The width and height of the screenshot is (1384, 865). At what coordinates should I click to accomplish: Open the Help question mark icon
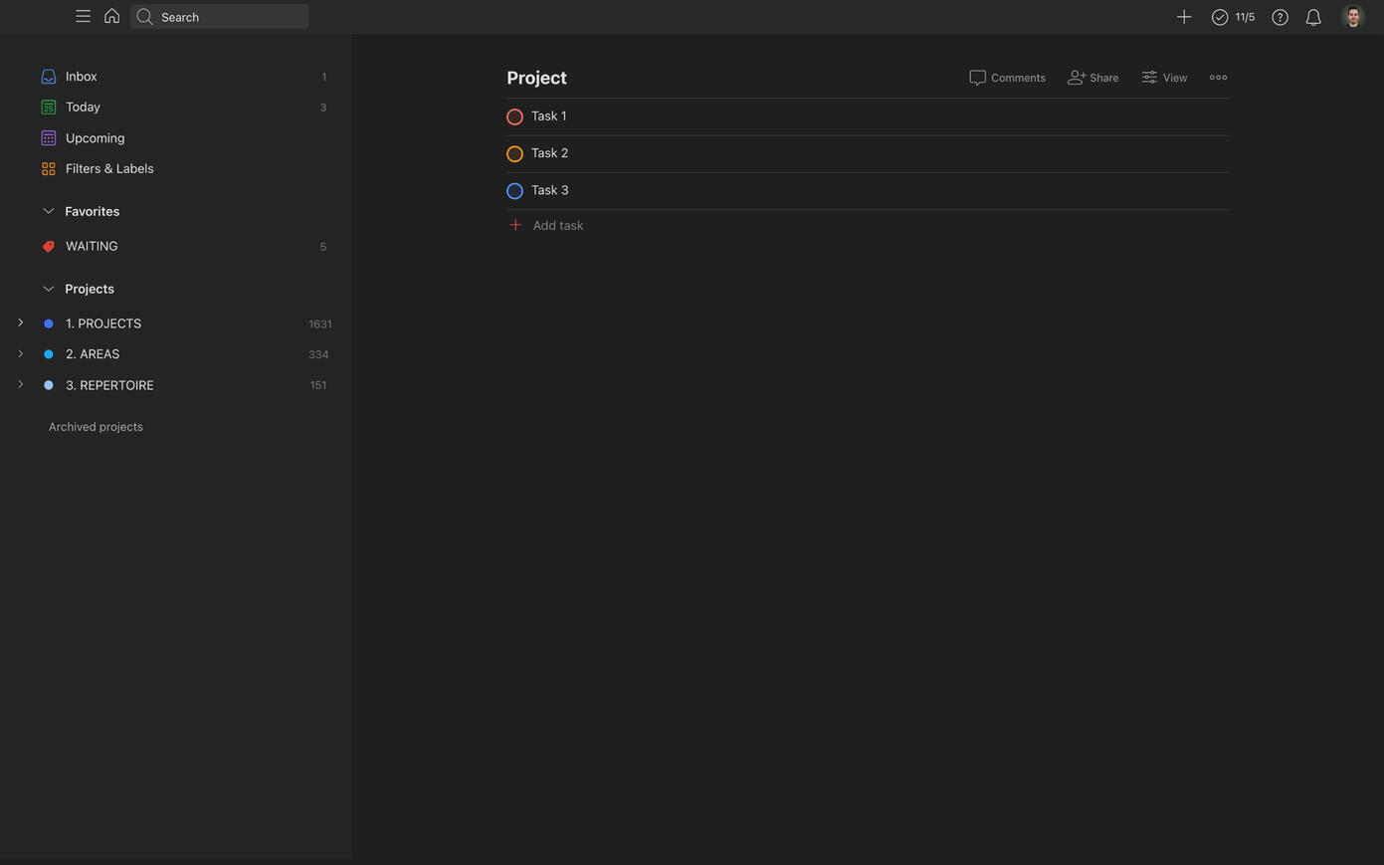coord(1280,17)
